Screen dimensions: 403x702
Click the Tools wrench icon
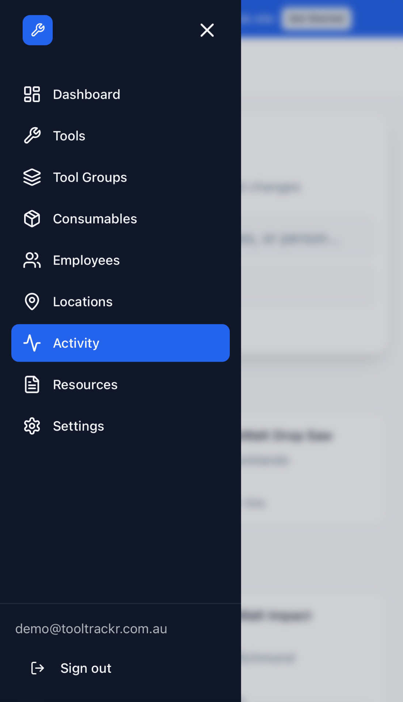coord(32,136)
